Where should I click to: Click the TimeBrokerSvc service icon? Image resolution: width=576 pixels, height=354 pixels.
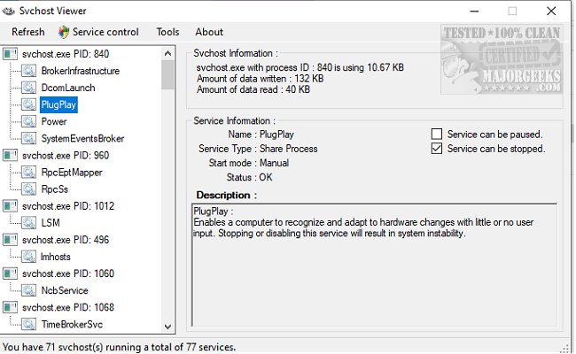tap(29, 324)
